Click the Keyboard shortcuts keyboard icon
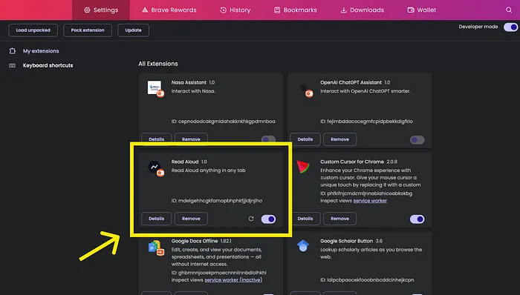 click(x=13, y=65)
